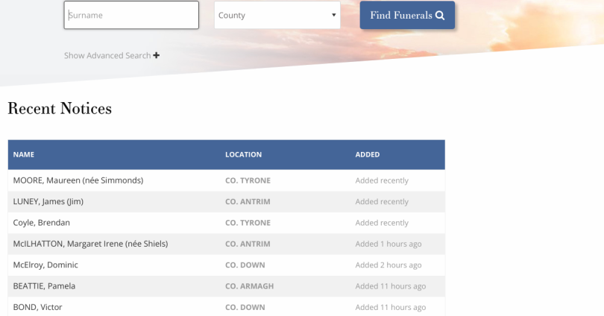Select the BOND, Victor notice
Screen dimensions: 604x316
pos(37,308)
